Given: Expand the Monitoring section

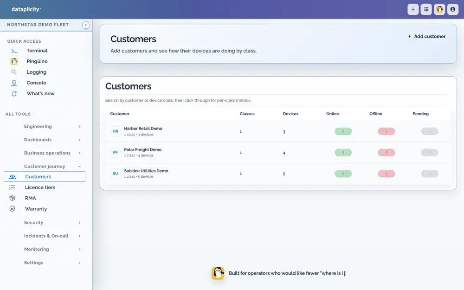Looking at the screenshot, I should click(52, 249).
